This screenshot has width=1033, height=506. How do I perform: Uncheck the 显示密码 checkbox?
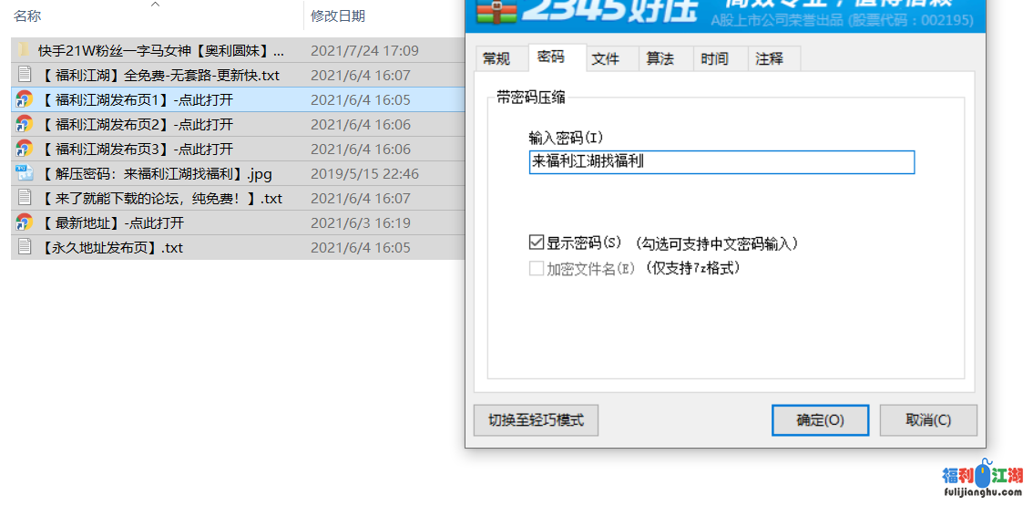pos(536,243)
